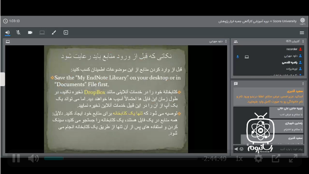Open the emoji picker in chat
The height and width of the screenshot is (174, 309).
point(241,149)
